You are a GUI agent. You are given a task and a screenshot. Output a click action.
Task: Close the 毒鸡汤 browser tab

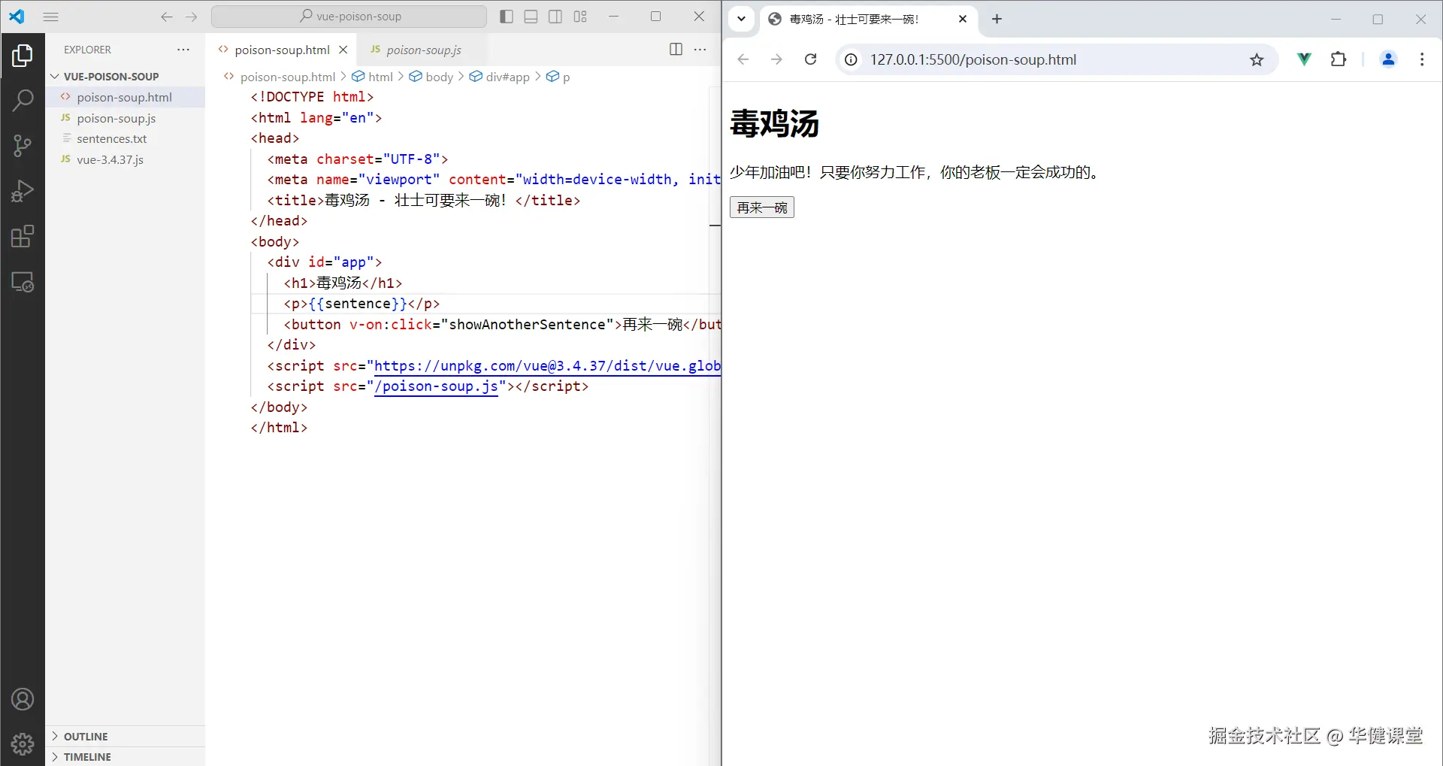[963, 20]
